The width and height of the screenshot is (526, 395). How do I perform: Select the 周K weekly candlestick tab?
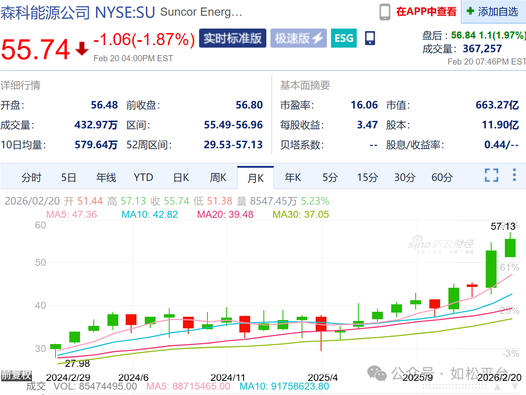(218, 178)
